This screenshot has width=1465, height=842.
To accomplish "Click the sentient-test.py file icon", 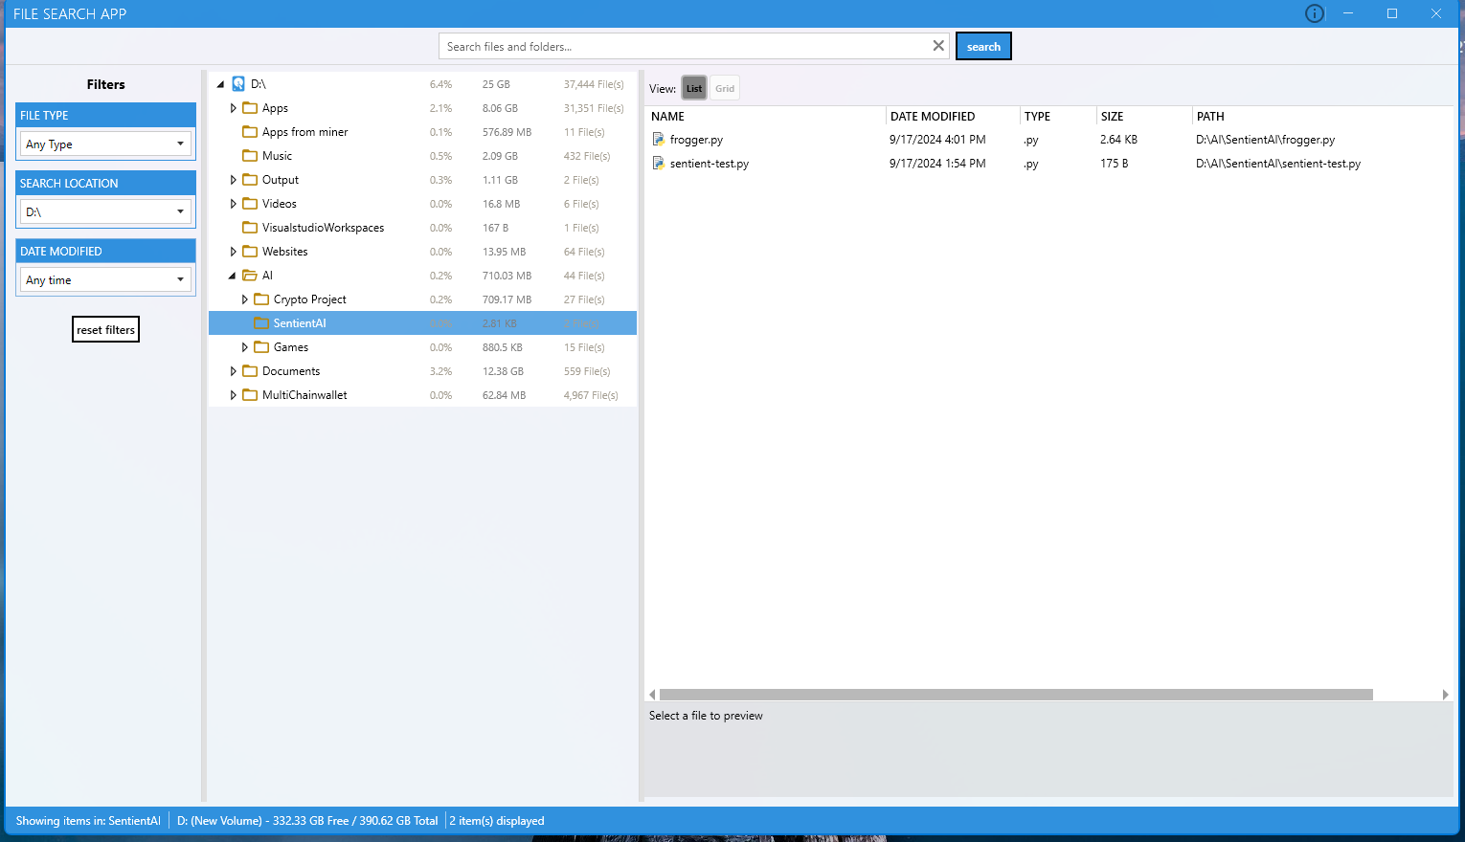I will click(659, 164).
